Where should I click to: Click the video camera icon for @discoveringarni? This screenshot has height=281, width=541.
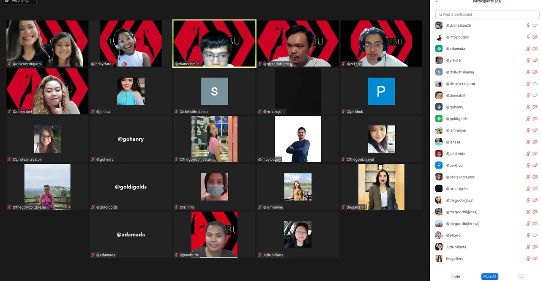(x=535, y=84)
